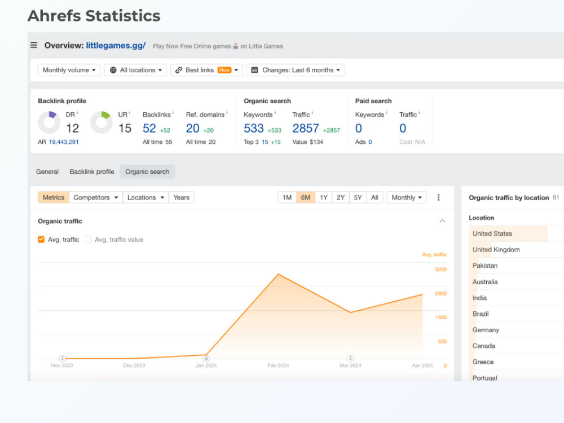Select the Metrics view button

(54, 197)
